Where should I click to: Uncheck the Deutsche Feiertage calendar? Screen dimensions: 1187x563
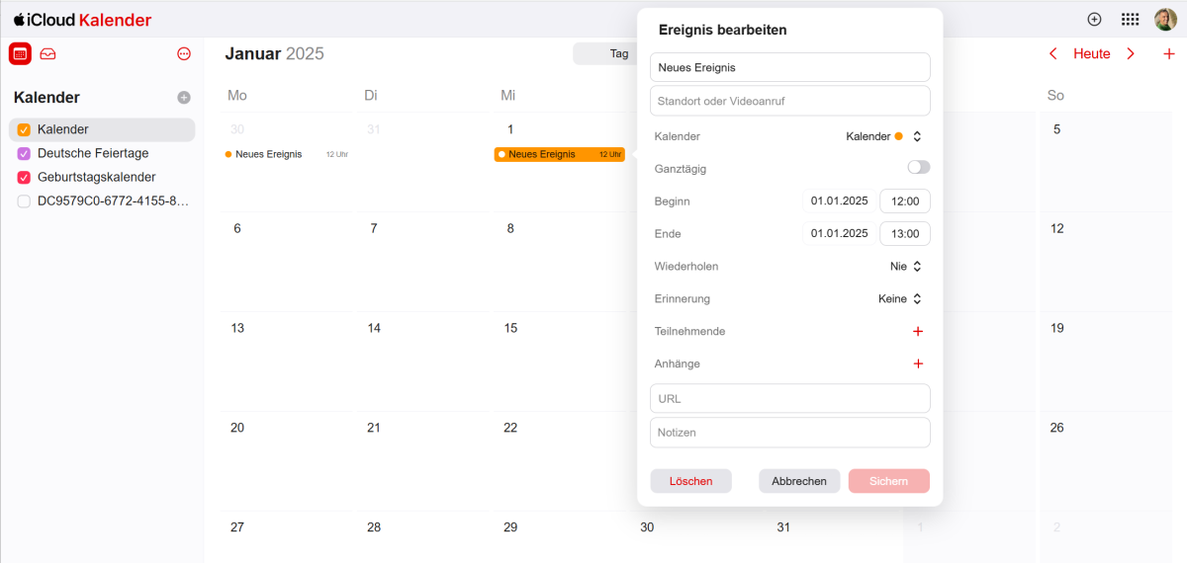coord(25,154)
